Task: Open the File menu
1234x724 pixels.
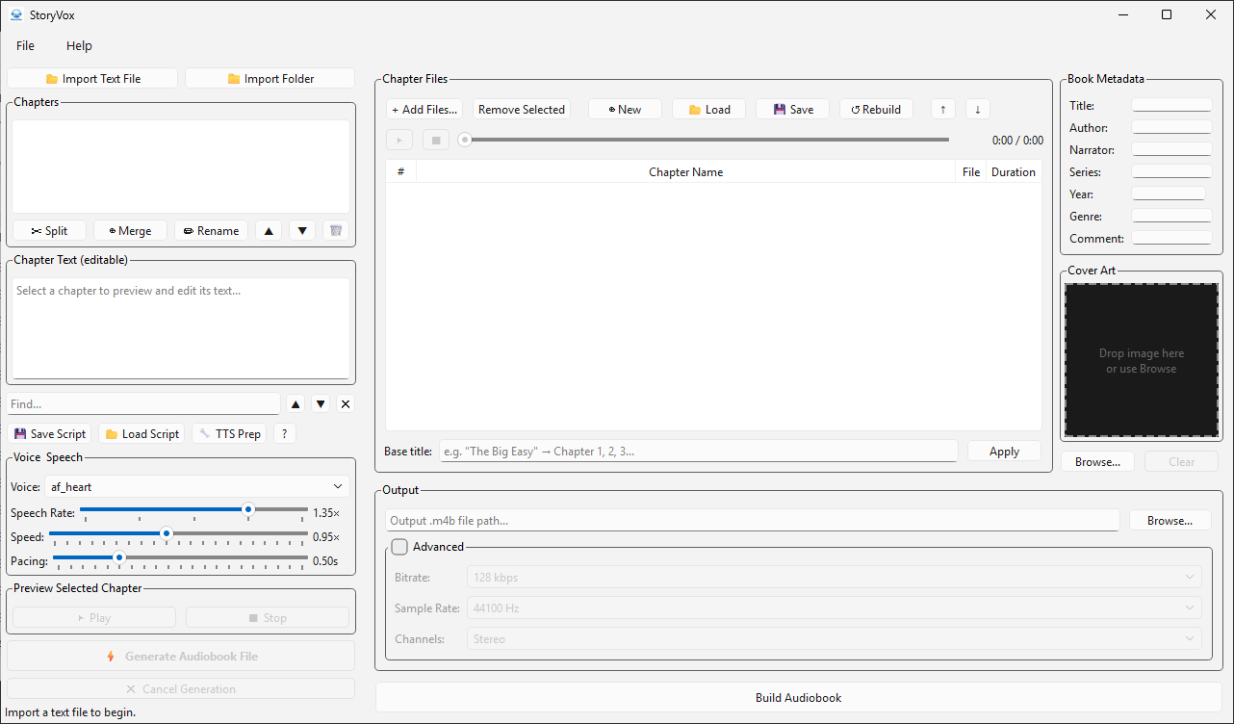Action: (25, 46)
